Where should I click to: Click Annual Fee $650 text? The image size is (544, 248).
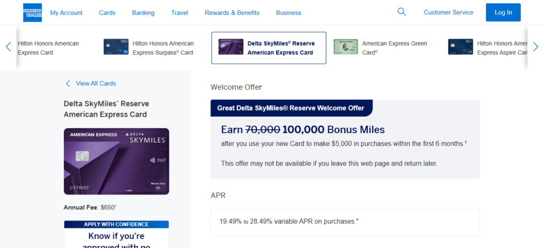click(90, 208)
